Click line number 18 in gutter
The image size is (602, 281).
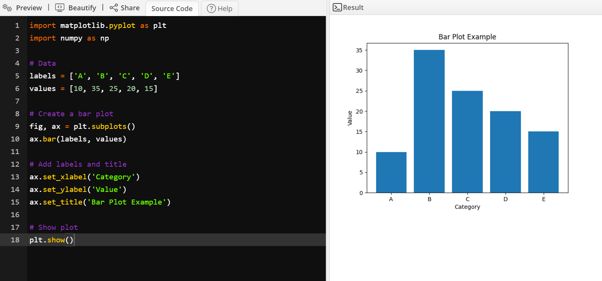point(15,240)
